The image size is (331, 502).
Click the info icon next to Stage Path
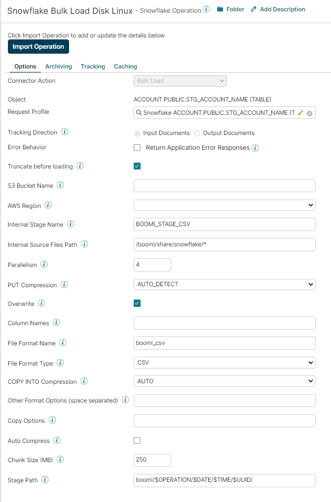click(x=45, y=479)
